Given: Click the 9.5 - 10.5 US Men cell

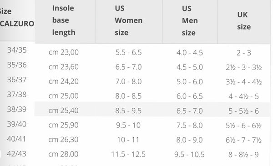Looking at the screenshot, I should click(x=189, y=154).
